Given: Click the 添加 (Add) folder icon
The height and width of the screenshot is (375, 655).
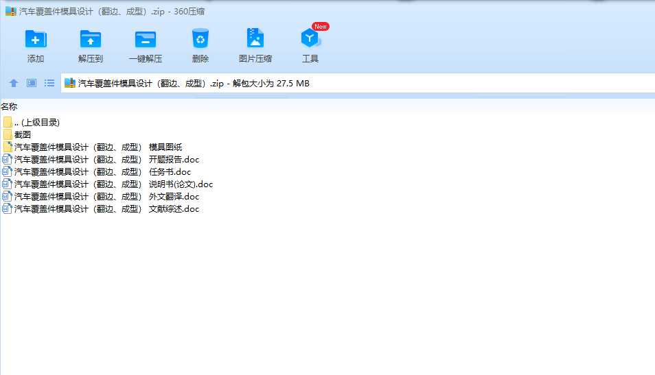Looking at the screenshot, I should point(36,39).
